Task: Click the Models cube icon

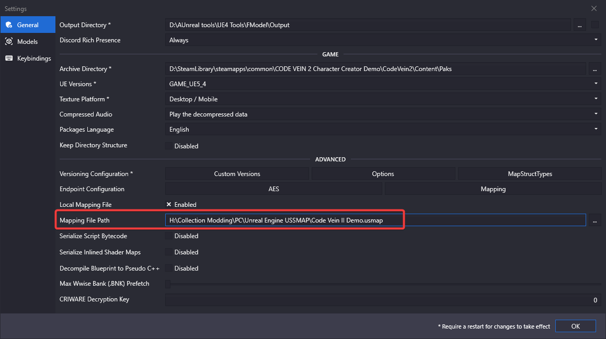Action: point(9,41)
